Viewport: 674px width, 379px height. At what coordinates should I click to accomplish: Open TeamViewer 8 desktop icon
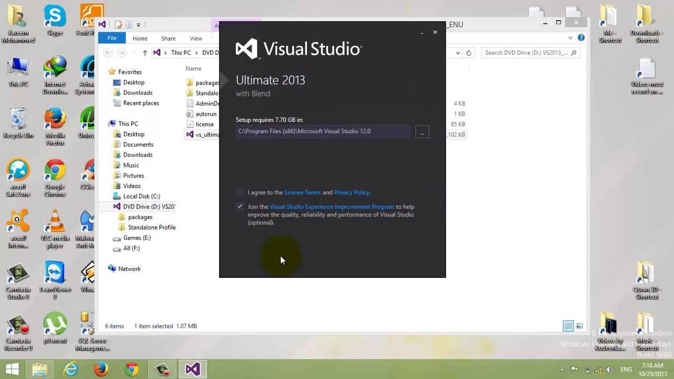click(55, 281)
